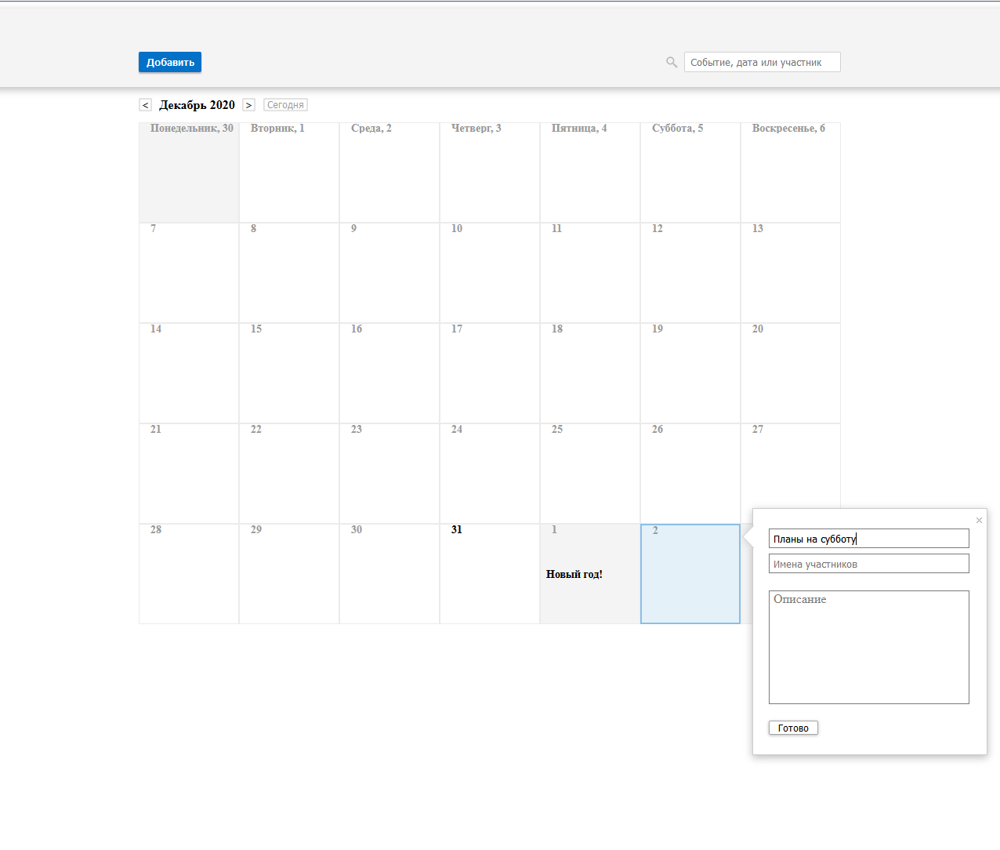Select day cell 24

click(490, 474)
